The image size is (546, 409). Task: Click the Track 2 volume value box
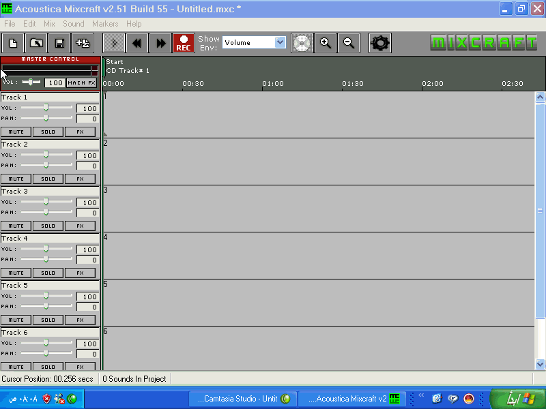point(87,155)
